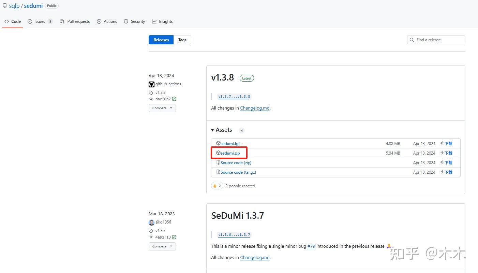Screen dimensions: 478x273
Task: Open issue #79 link
Action: pyautogui.click(x=311, y=246)
